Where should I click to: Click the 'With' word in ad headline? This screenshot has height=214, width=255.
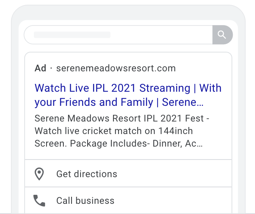(x=210, y=88)
